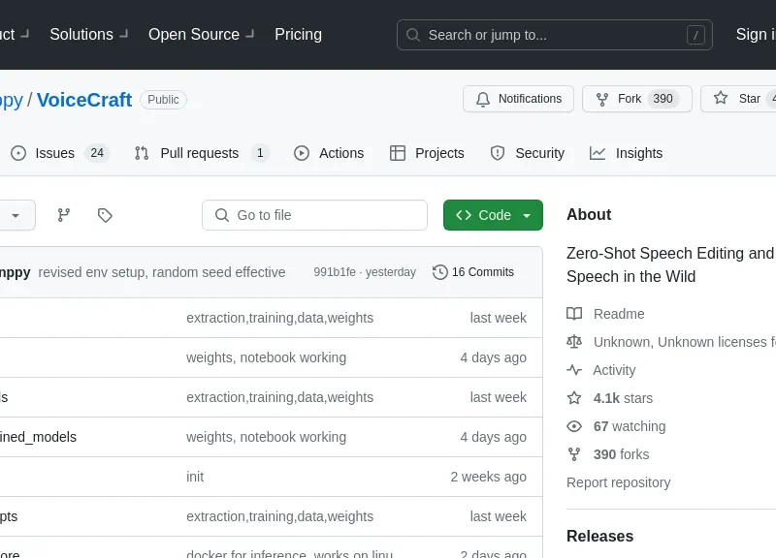
Task: Open the Insights tab
Action: tap(626, 153)
